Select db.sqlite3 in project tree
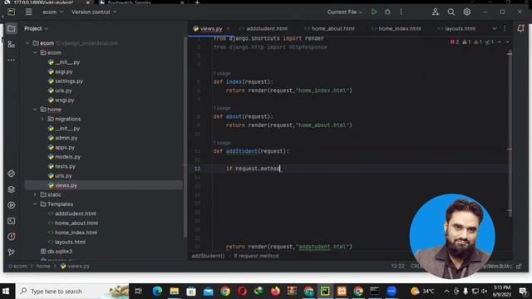 [x=60, y=252]
